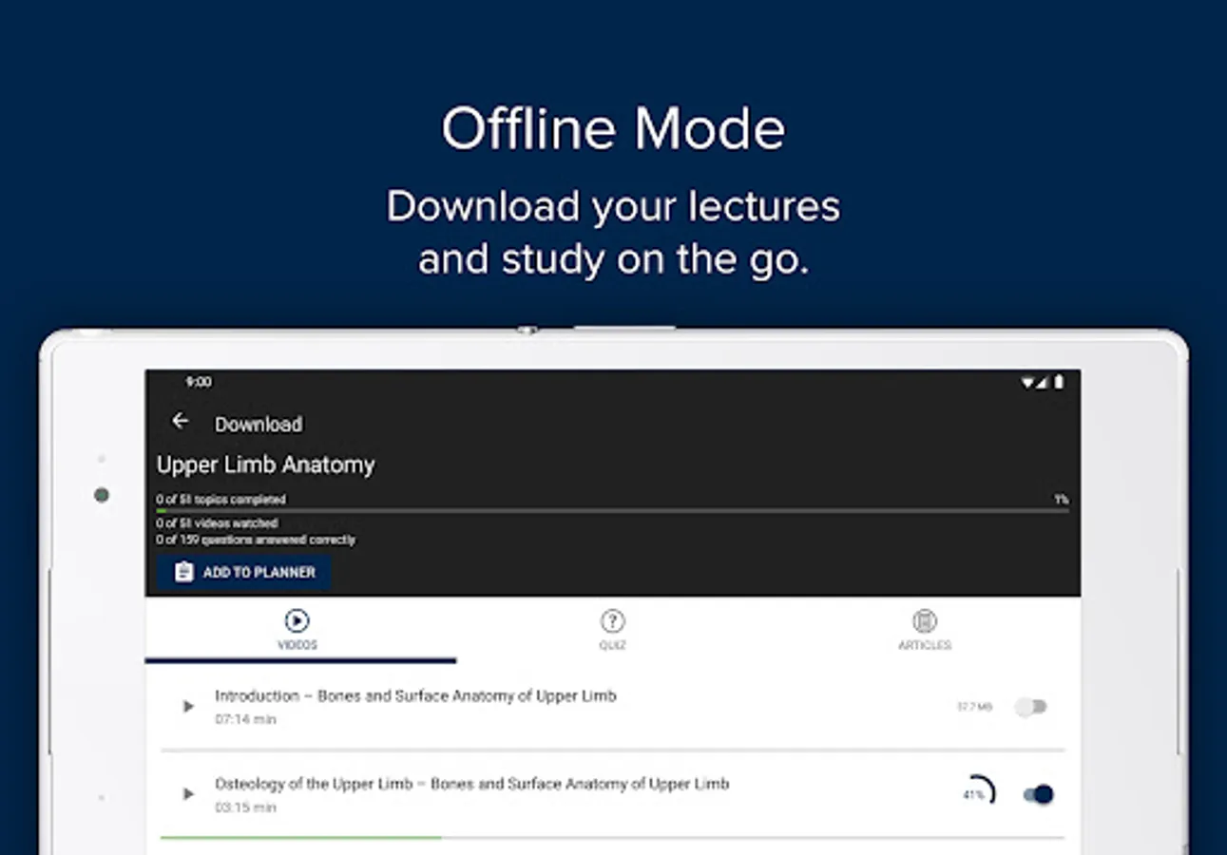
Task: Click the ADD TO PLANNER button
Action: coord(244,572)
